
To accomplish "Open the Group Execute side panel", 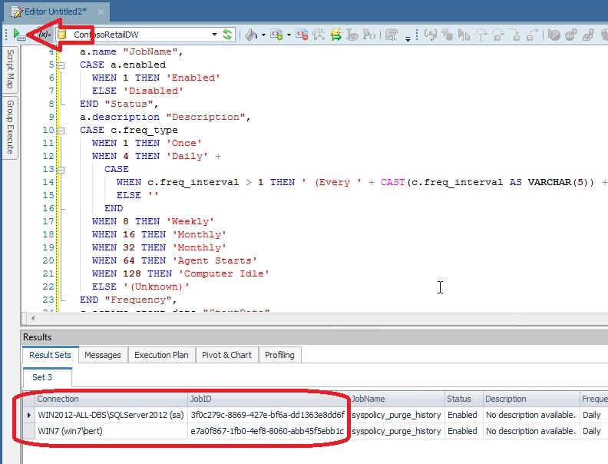I will [11, 127].
